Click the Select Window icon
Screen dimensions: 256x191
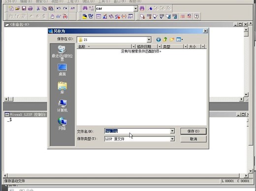91,16
